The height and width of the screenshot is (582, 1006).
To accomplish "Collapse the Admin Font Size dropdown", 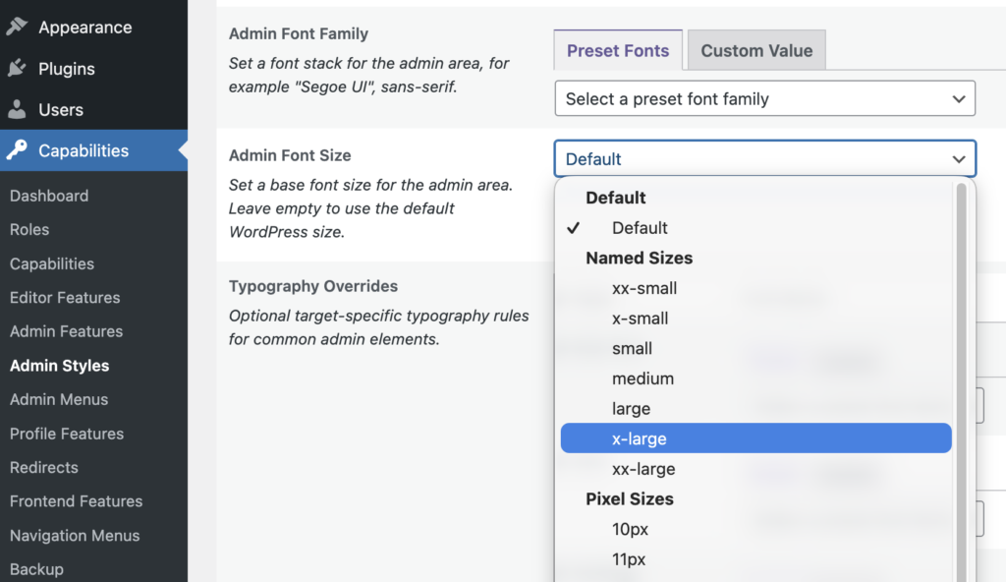I will tap(764, 158).
